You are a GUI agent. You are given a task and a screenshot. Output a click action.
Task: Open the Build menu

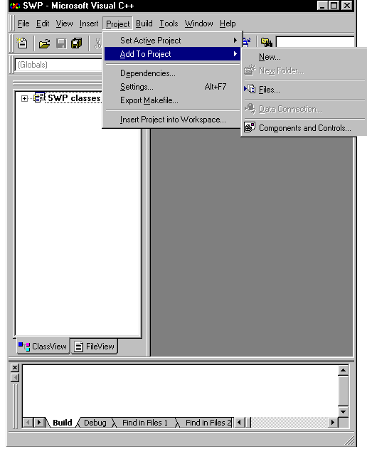pyautogui.click(x=144, y=23)
